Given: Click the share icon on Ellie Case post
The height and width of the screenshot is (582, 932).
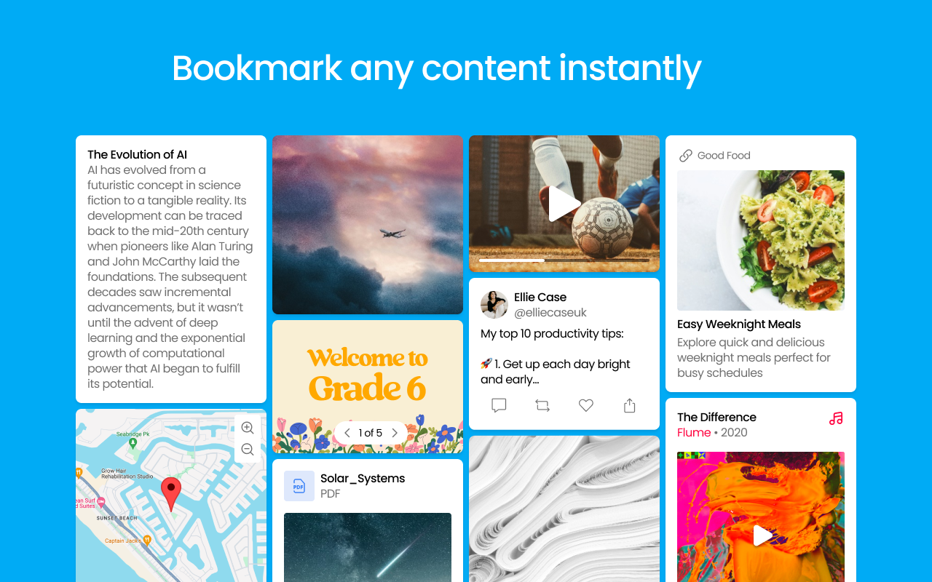Looking at the screenshot, I should tap(630, 405).
